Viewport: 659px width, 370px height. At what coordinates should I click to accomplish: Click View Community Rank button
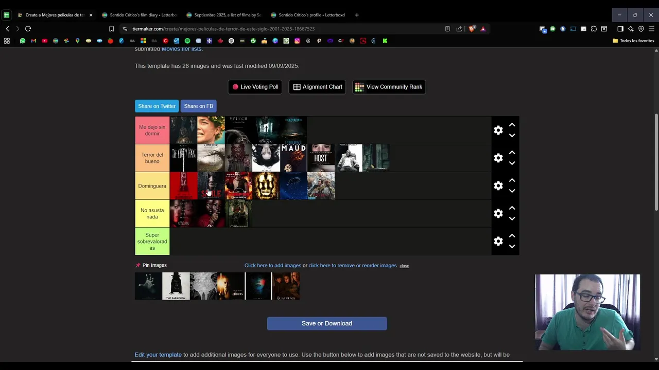tap(389, 87)
